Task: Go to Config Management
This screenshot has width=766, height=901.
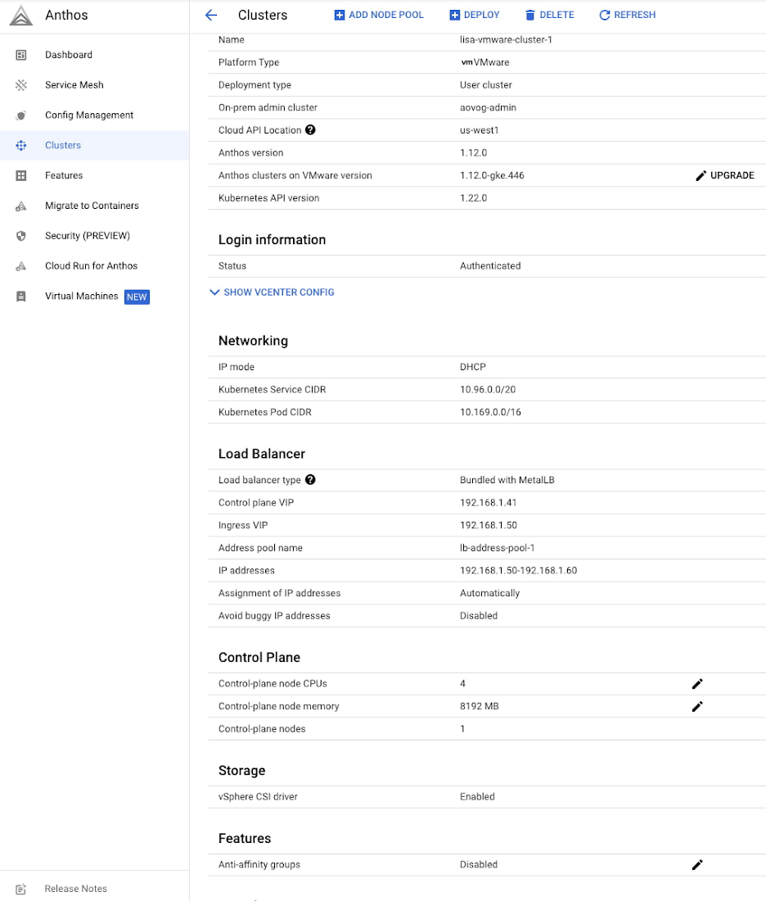Action: pos(89,115)
